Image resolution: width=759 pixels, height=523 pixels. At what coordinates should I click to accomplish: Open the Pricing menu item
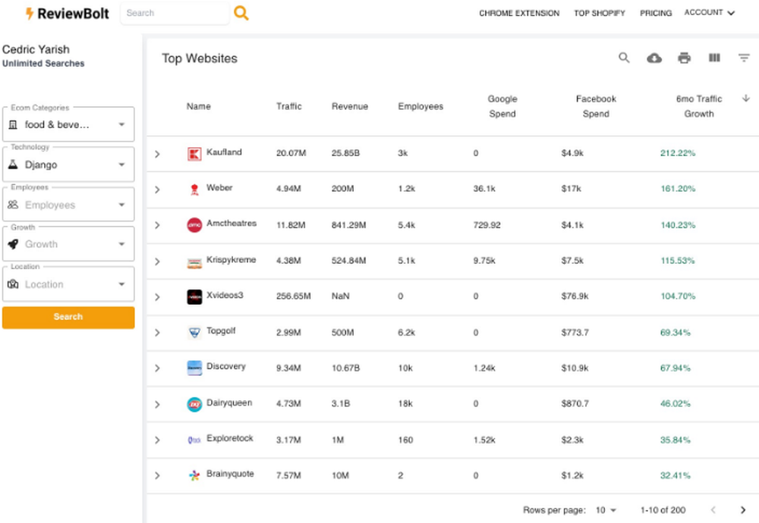656,13
